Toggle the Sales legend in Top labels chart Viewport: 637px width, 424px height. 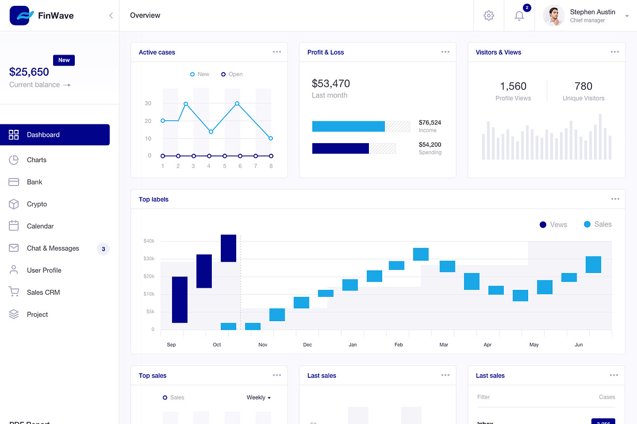coord(597,224)
